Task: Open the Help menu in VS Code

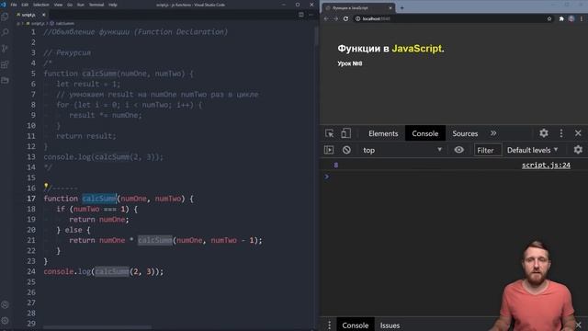Action: 112,5
